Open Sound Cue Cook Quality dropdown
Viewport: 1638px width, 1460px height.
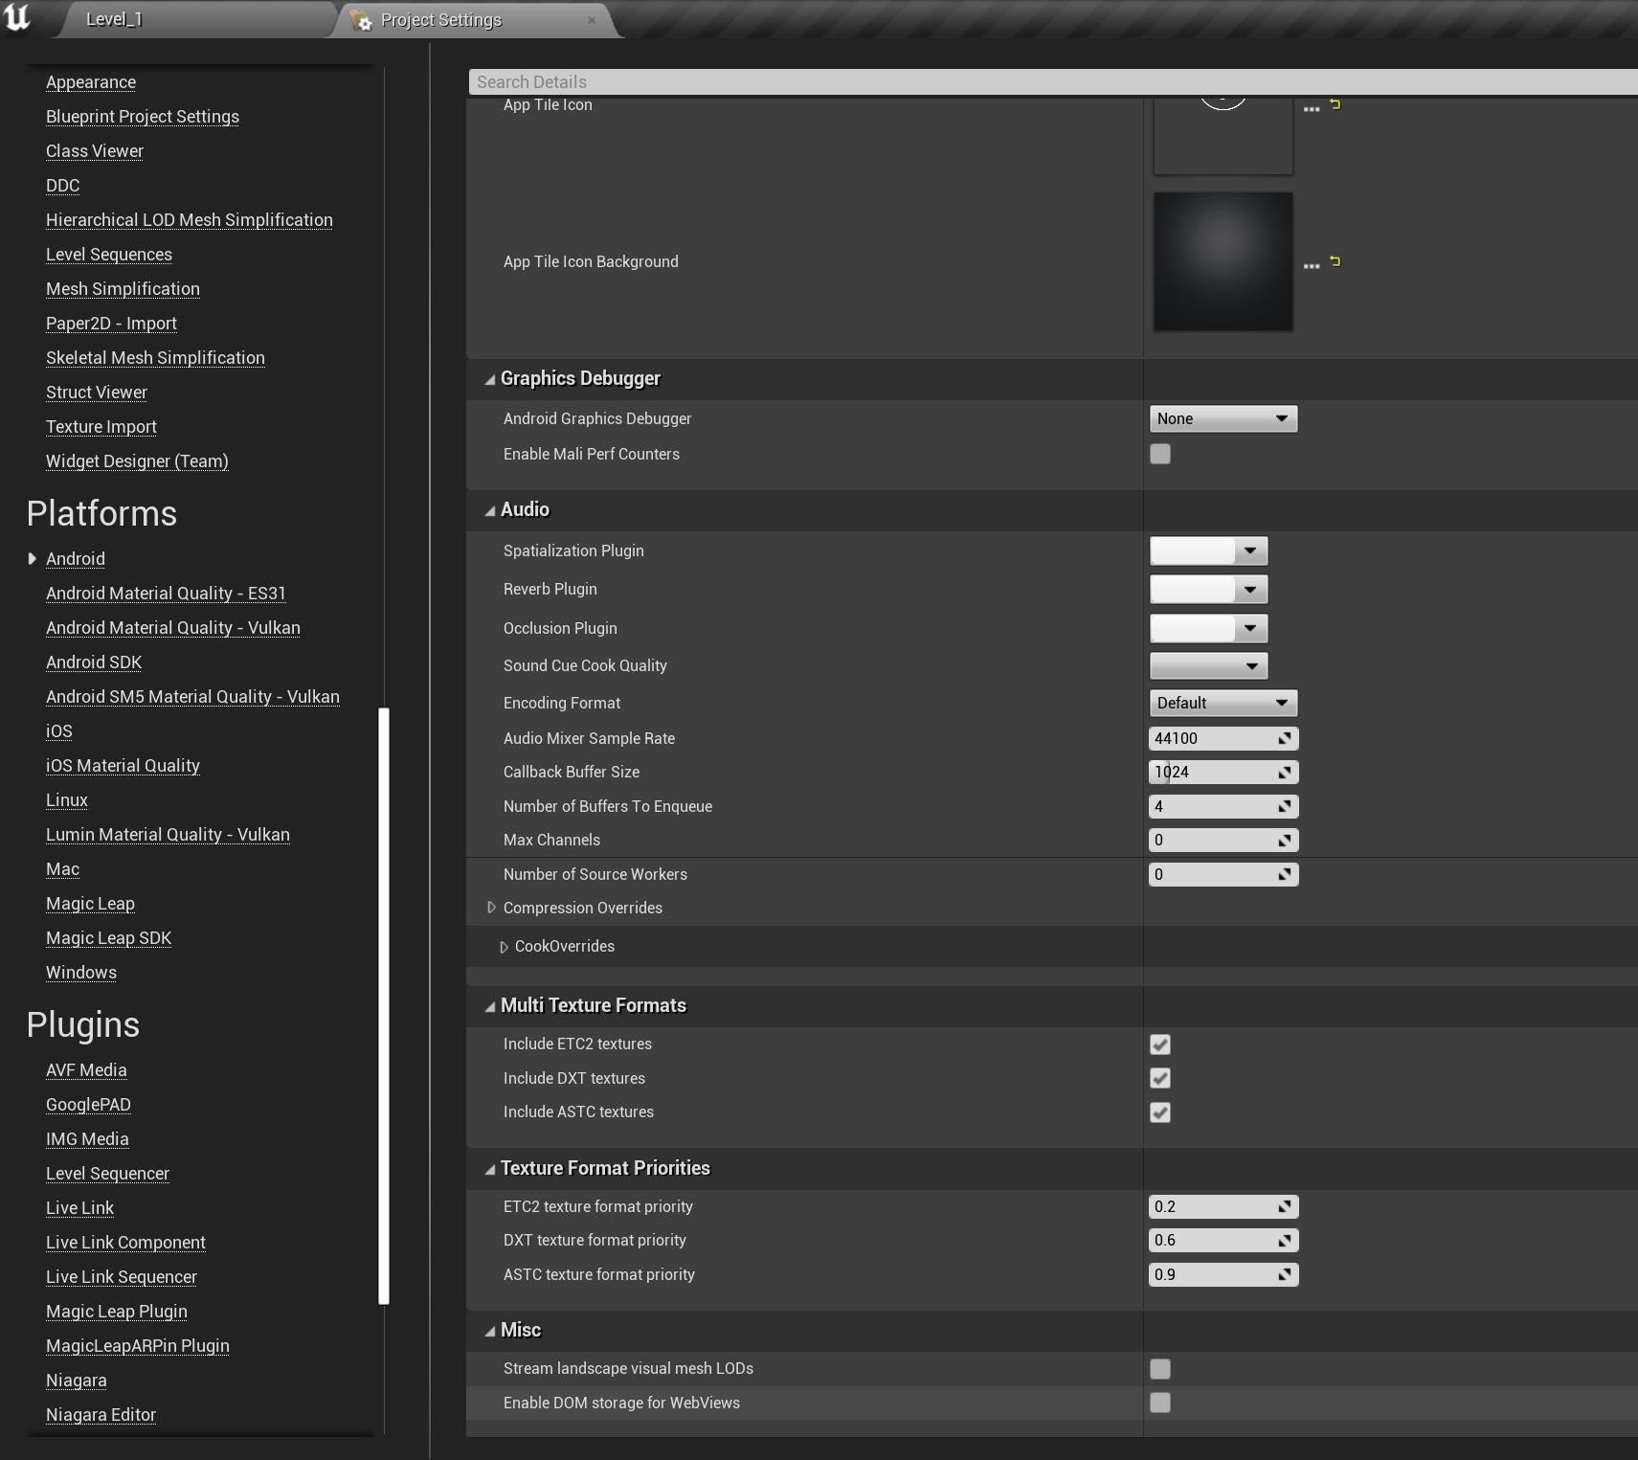[x=1208, y=665]
